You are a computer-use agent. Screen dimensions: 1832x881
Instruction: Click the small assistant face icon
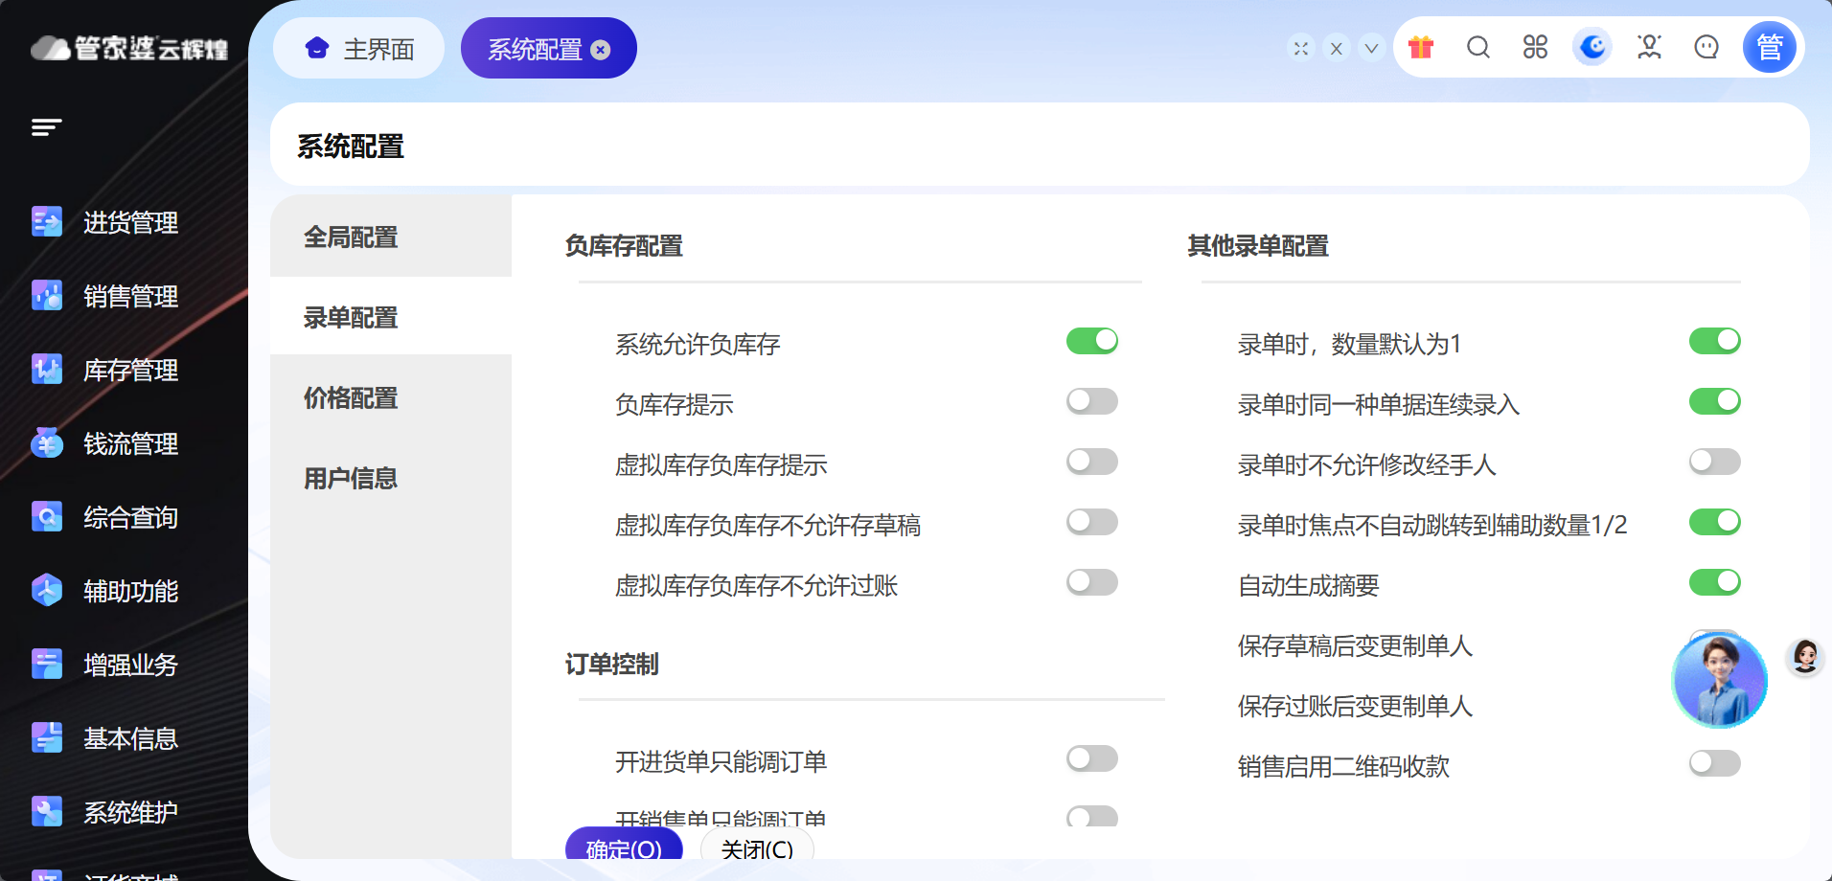click(x=1805, y=657)
